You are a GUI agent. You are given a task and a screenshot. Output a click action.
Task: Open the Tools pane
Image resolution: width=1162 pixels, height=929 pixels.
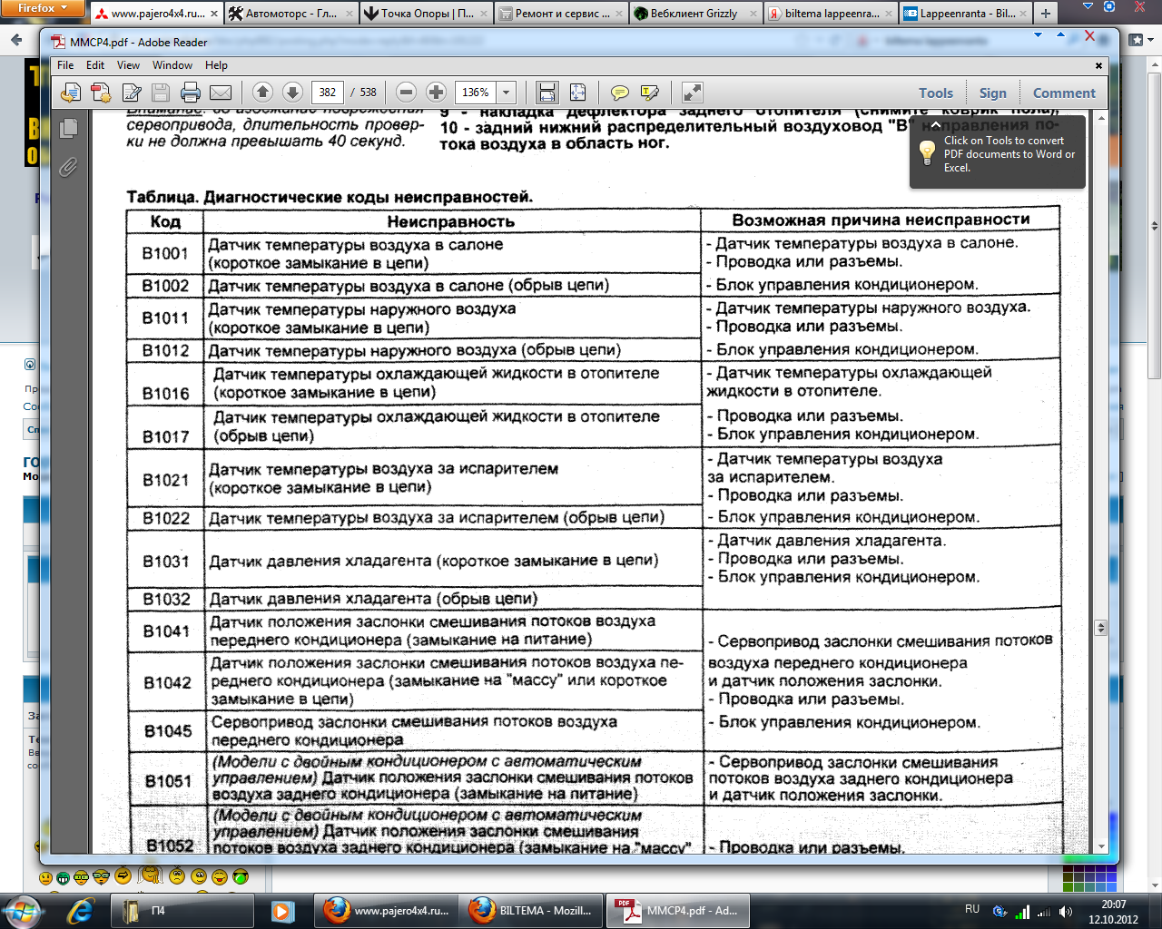coord(935,93)
